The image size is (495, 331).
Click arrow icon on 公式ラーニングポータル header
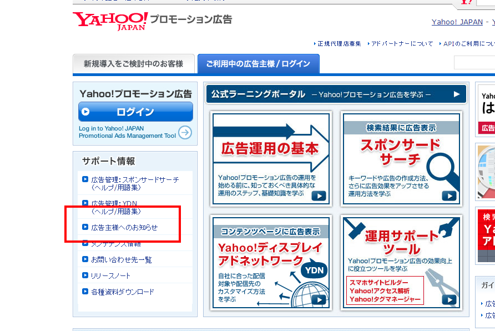click(457, 94)
